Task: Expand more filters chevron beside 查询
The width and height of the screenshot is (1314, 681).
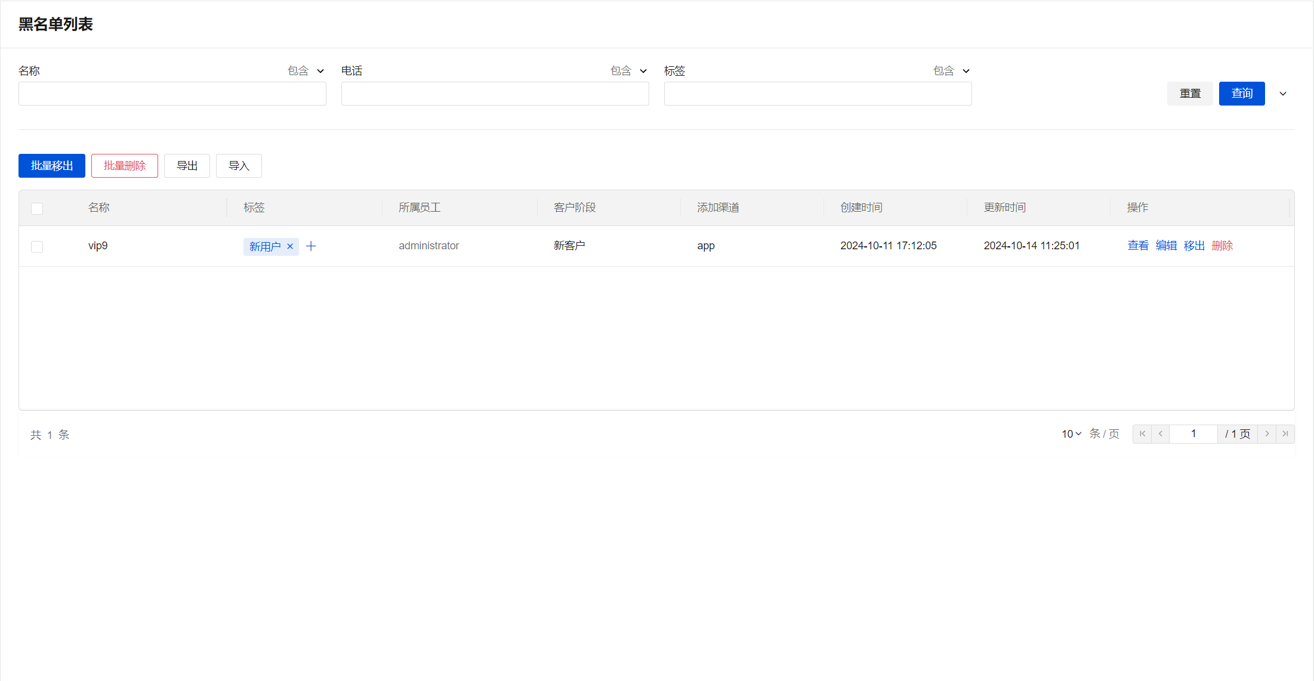Action: pos(1283,94)
